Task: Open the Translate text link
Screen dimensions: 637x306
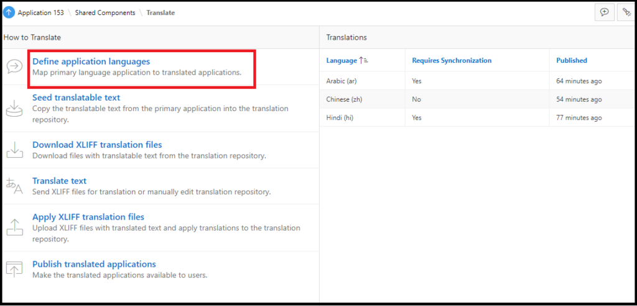Action: pos(59,181)
